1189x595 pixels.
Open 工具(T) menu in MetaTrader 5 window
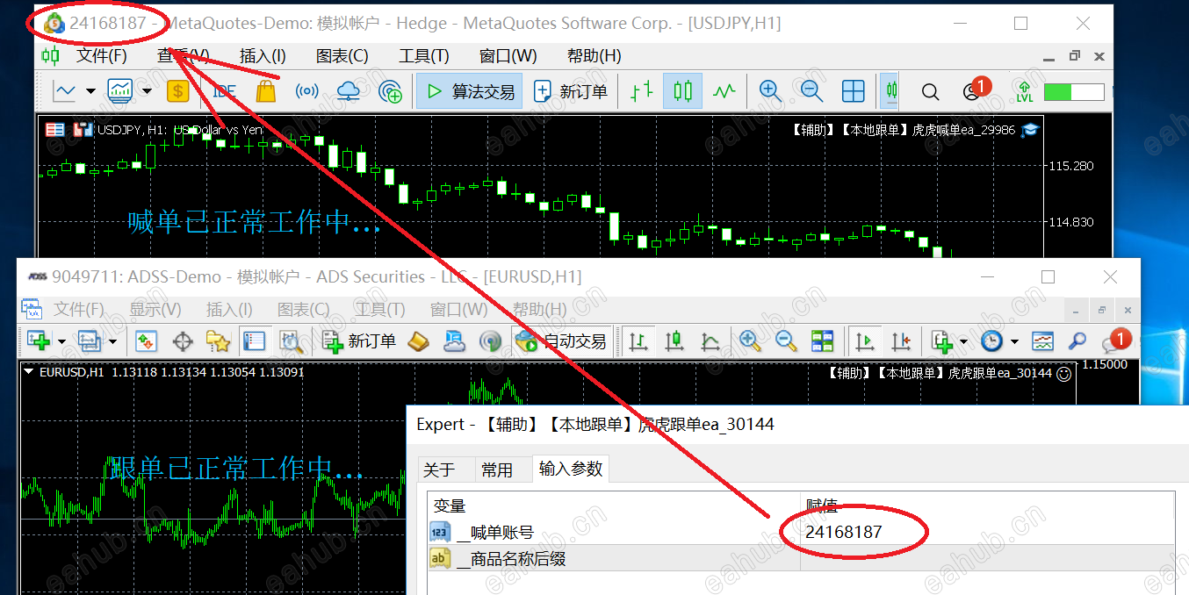point(423,55)
